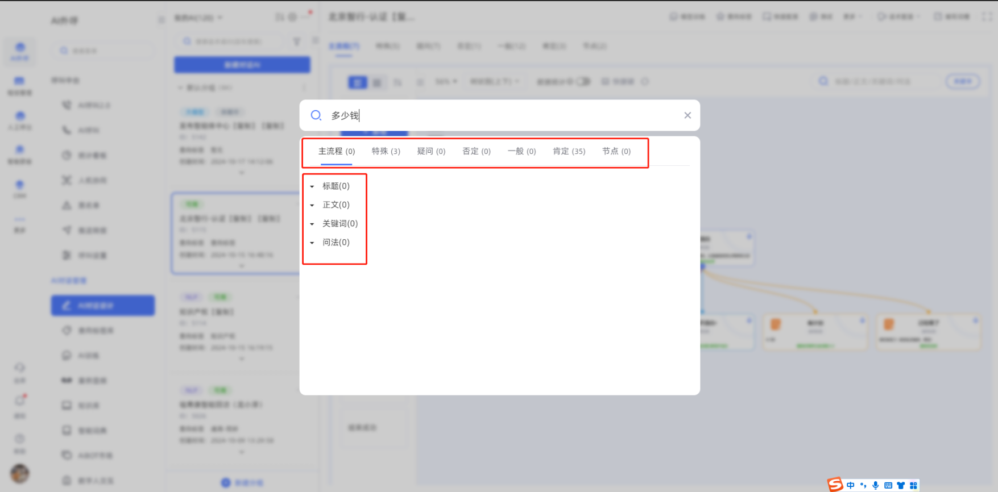Expand the 标题(0) result group

pyautogui.click(x=312, y=186)
